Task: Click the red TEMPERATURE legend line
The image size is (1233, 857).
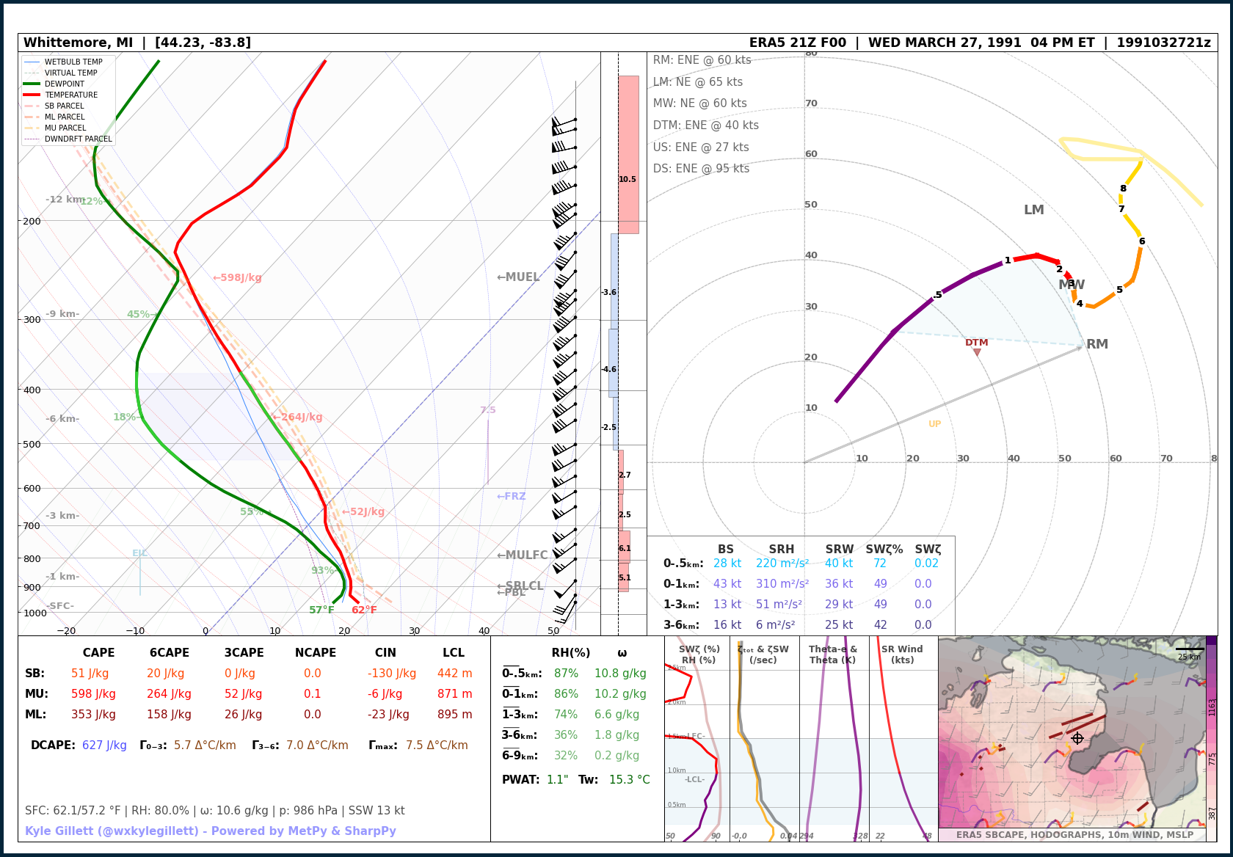Action: coord(32,95)
